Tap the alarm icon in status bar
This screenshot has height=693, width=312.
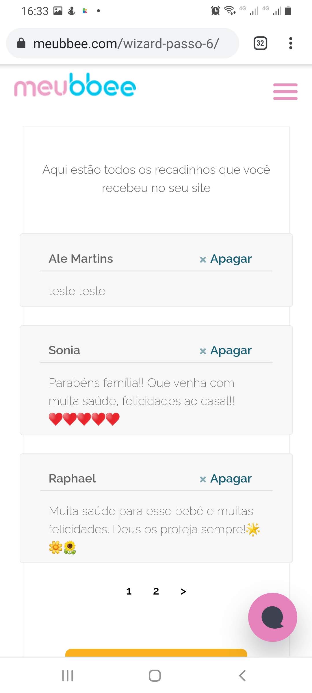[215, 11]
